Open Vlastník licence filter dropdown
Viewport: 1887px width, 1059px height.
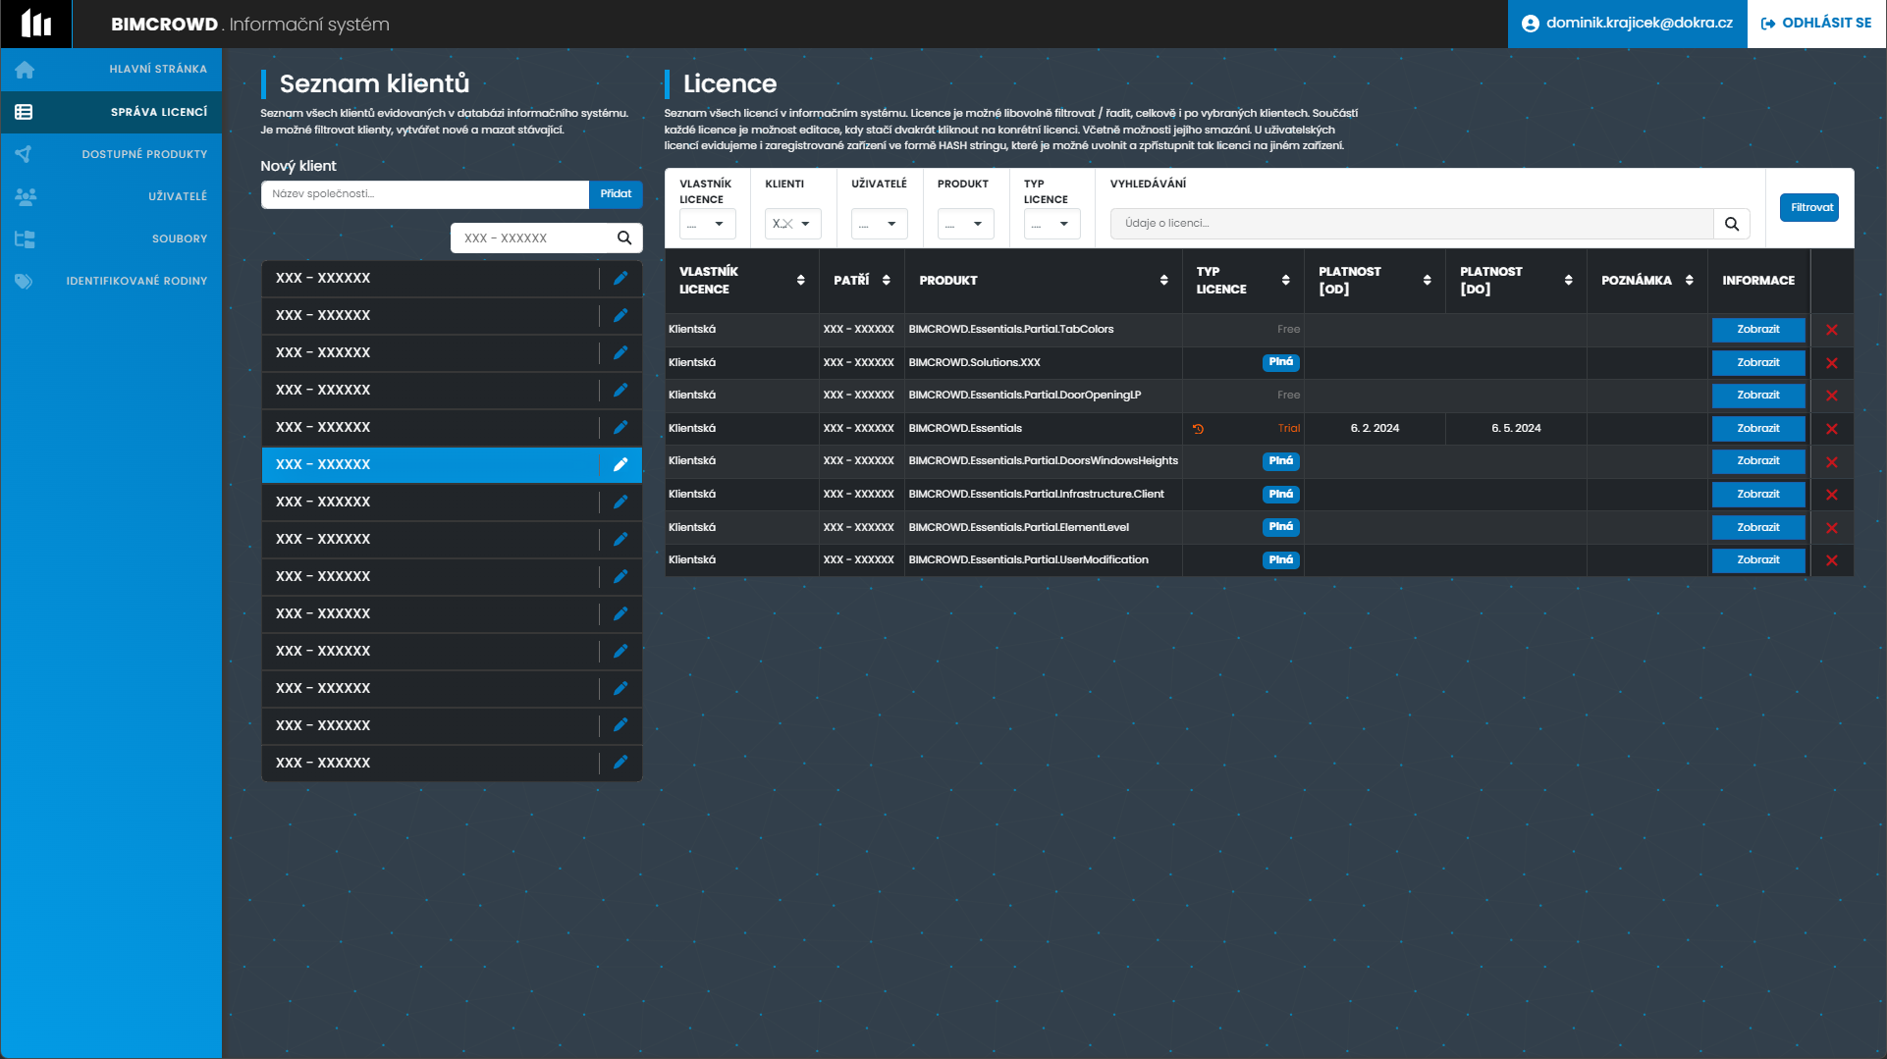point(707,224)
